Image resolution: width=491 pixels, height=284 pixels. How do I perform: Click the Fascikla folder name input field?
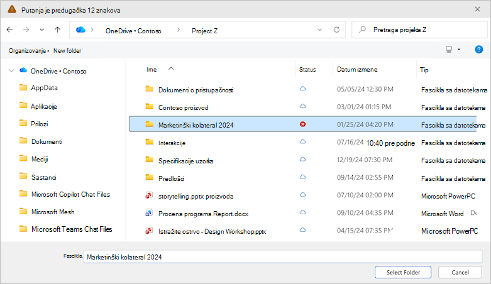click(283, 257)
